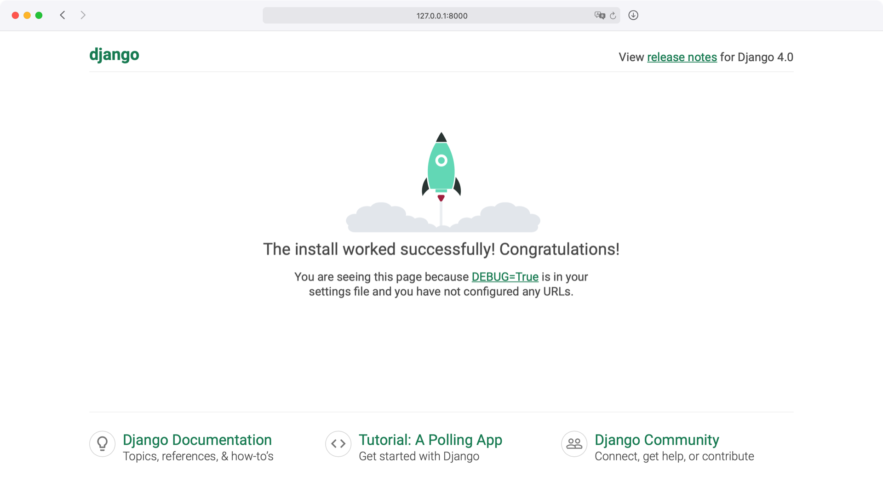
Task: Click the code brackets Tutorial icon
Action: click(338, 444)
